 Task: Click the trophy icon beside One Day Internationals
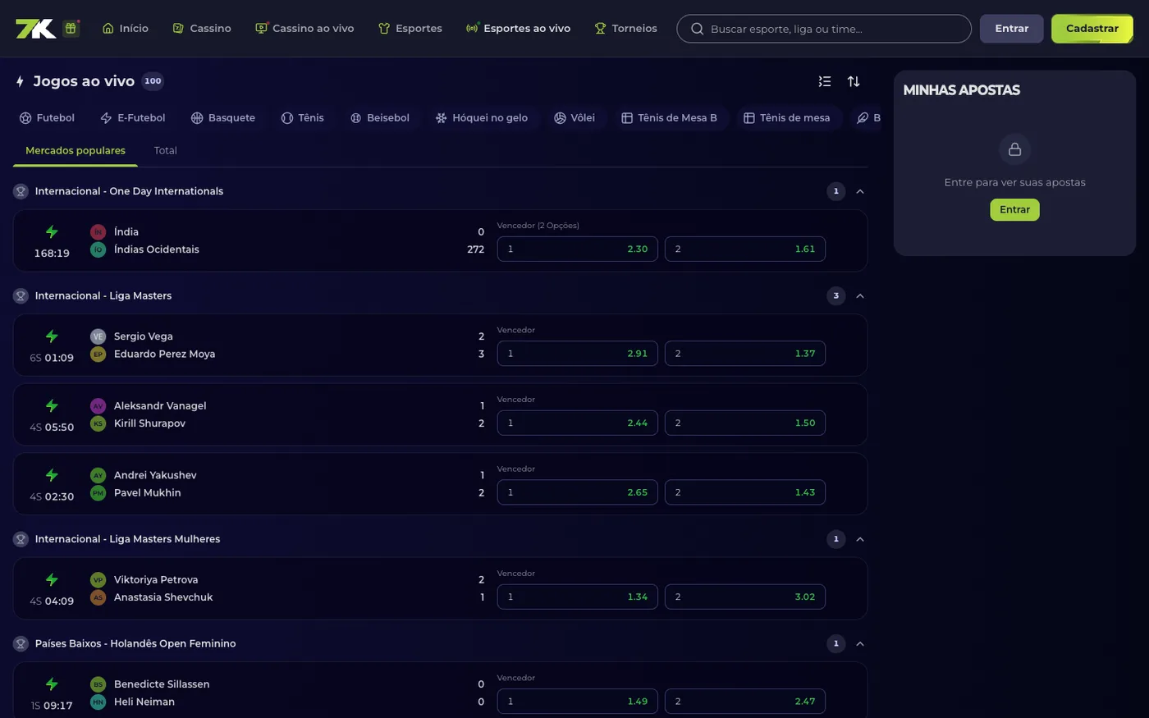coord(21,191)
